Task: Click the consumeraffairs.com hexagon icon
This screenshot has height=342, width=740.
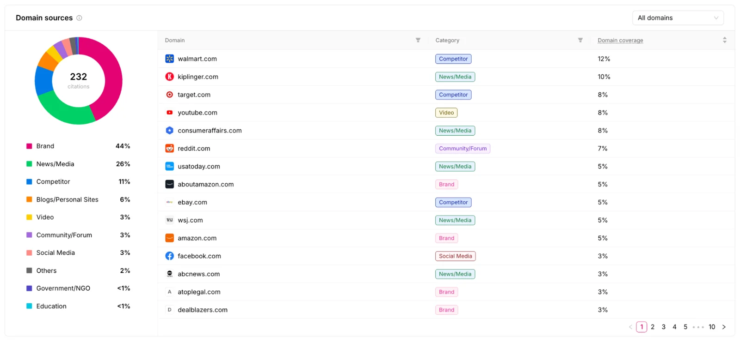Action: click(170, 131)
